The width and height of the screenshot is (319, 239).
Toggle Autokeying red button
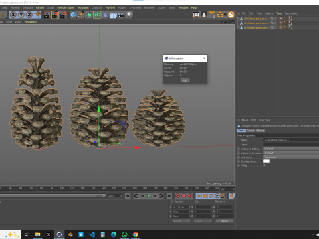[184, 196]
